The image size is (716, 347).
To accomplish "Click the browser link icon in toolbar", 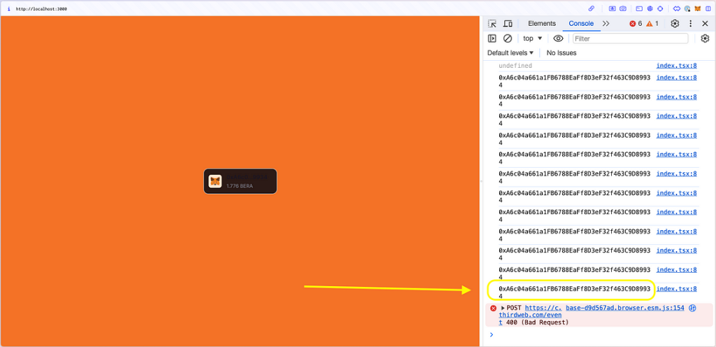I will pos(592,8).
